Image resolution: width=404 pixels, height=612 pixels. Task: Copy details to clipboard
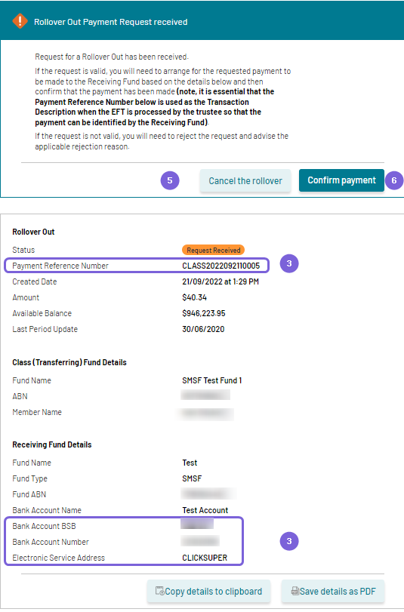(208, 592)
